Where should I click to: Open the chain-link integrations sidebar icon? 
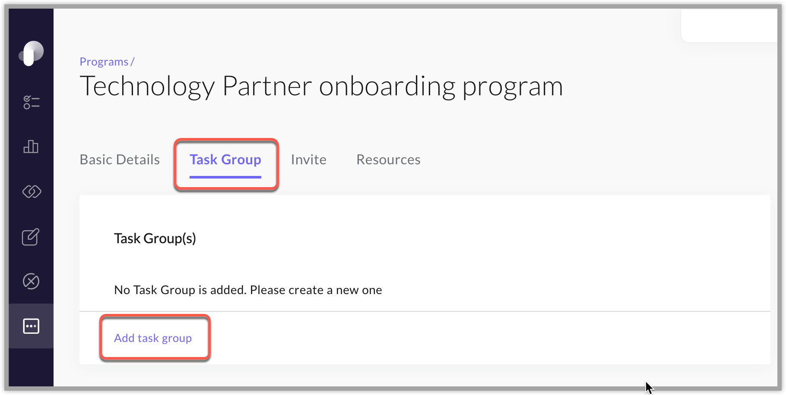(x=31, y=191)
